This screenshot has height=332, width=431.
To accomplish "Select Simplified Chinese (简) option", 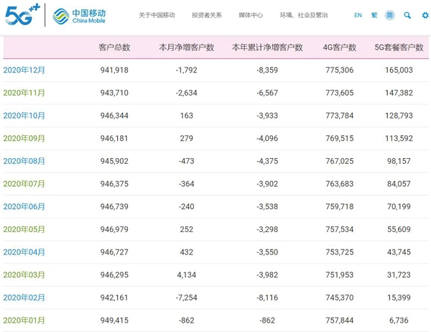I will click(x=390, y=15).
